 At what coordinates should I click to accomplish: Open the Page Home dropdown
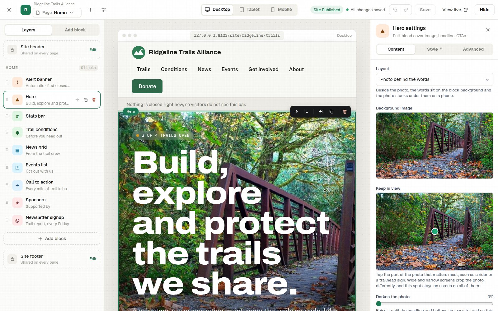57,13
